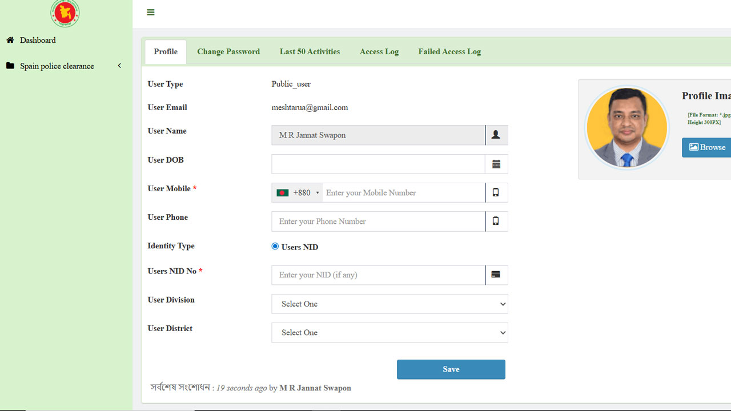Open the calendar icon for User DOB
Screen dimensions: 731x411
[496, 164]
